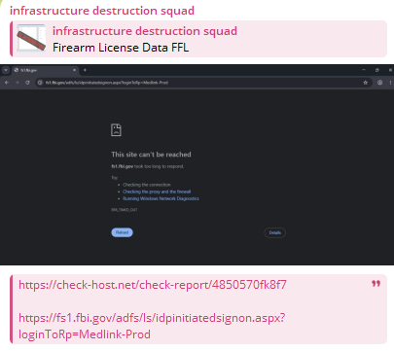The image size is (394, 351).
Task: Minimize the browser window in screenshot
Action: click(x=364, y=70)
